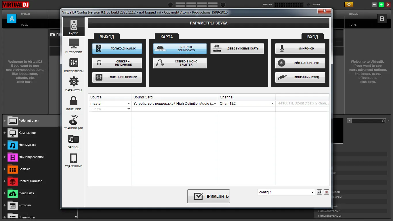
Task: Expand the Моя музыка tree node
Action: coord(5,145)
